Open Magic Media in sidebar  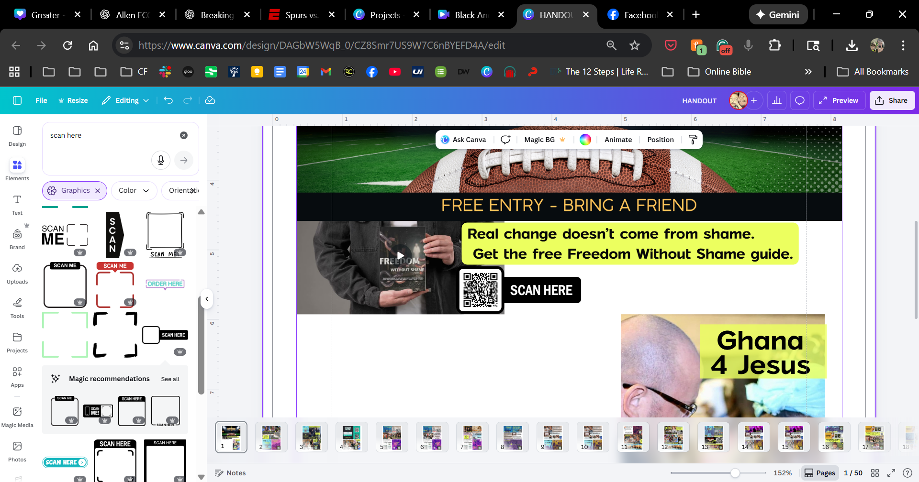click(17, 416)
